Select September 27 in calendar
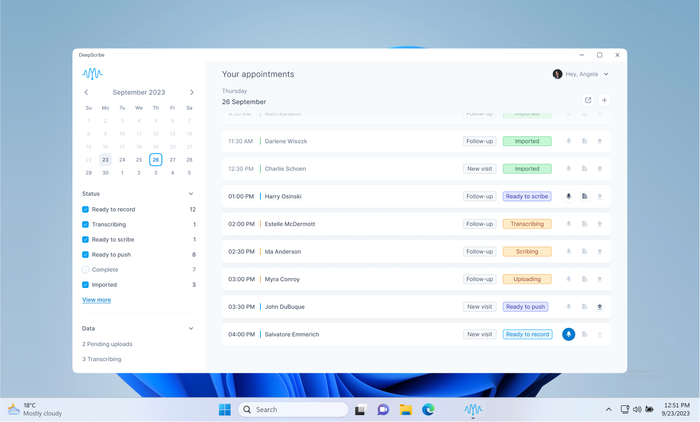This screenshot has width=700, height=422. pos(173,160)
